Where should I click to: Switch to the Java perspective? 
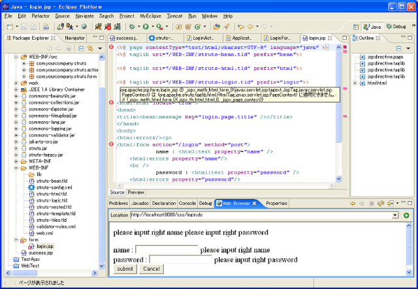[x=372, y=27]
